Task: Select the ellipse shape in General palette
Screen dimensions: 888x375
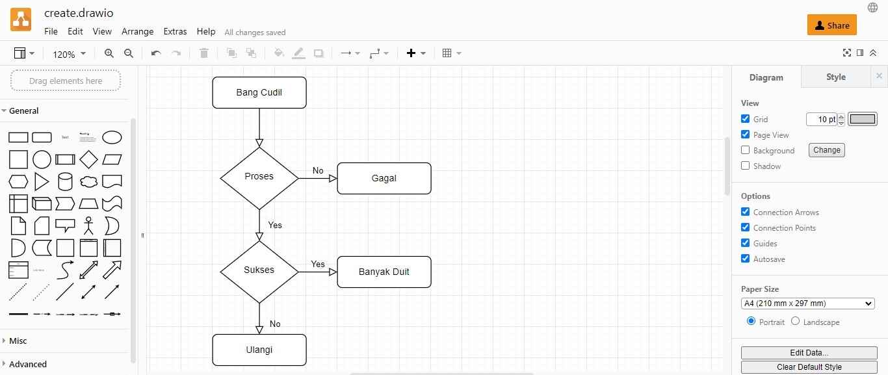Action: (x=112, y=137)
